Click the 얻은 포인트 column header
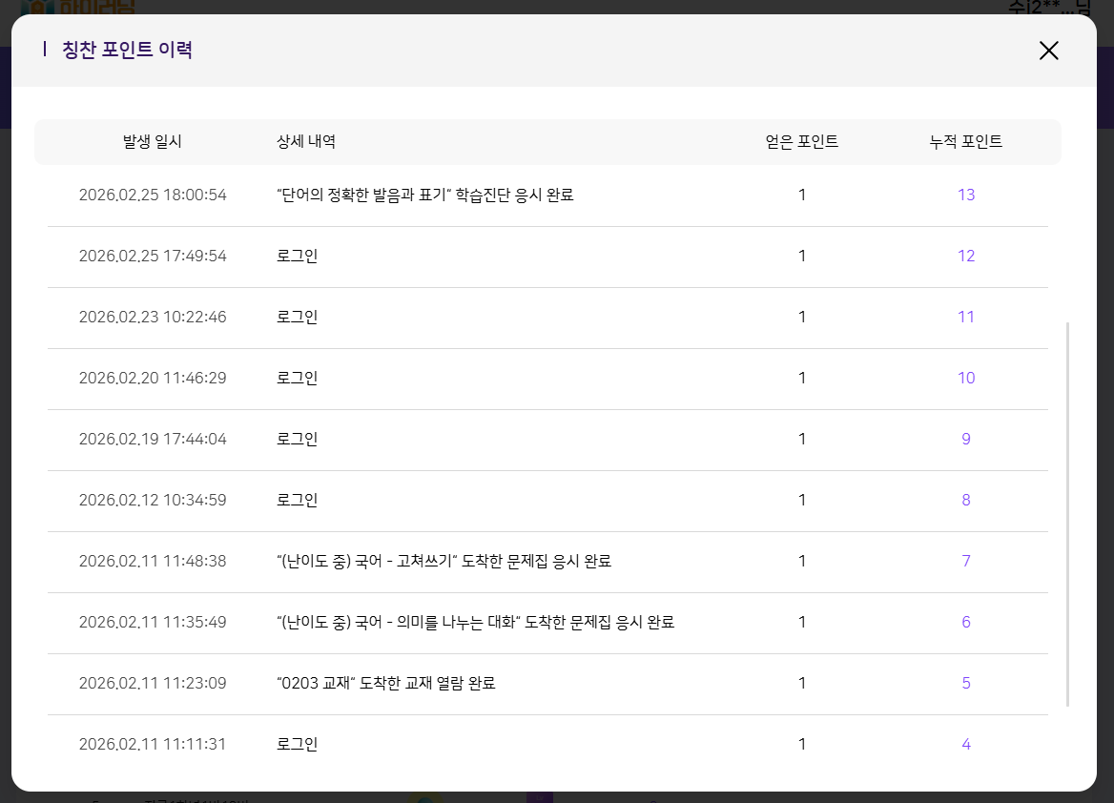Screen dimensions: 1114x803 801,142
